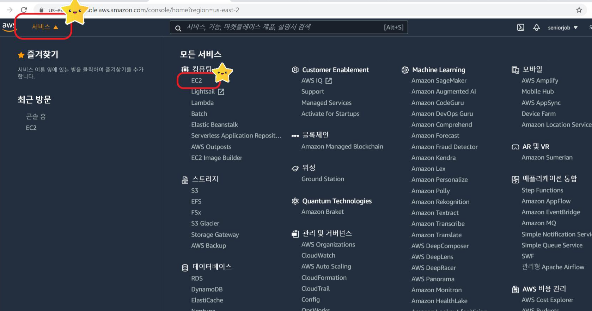Image resolution: width=592 pixels, height=311 pixels.
Task: Click the browser address bar URL
Action: tap(144, 10)
